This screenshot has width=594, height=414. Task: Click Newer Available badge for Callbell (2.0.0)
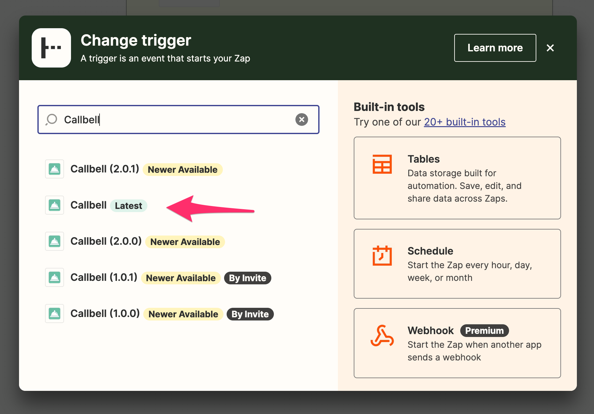pos(185,242)
